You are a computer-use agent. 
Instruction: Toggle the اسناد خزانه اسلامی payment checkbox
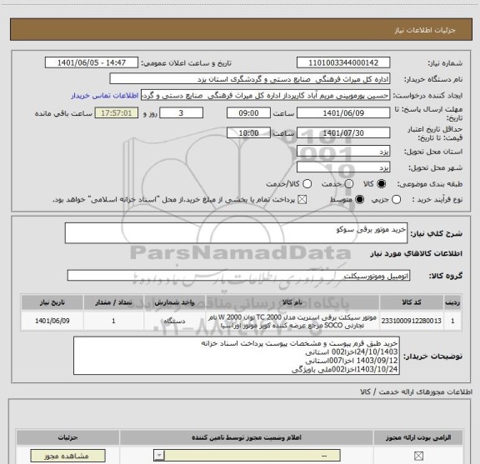pos(302,200)
